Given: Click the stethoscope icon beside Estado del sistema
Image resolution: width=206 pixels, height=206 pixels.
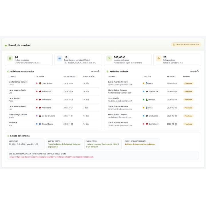Looking at the screenshot, I should pos(8,136).
